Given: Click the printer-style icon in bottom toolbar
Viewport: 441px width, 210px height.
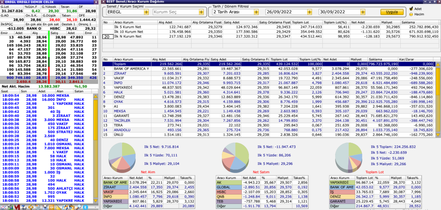Looking at the screenshot, I should coord(45,207).
